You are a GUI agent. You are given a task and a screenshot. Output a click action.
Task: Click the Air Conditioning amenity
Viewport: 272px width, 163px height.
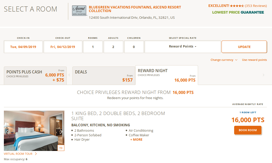tap(141, 130)
